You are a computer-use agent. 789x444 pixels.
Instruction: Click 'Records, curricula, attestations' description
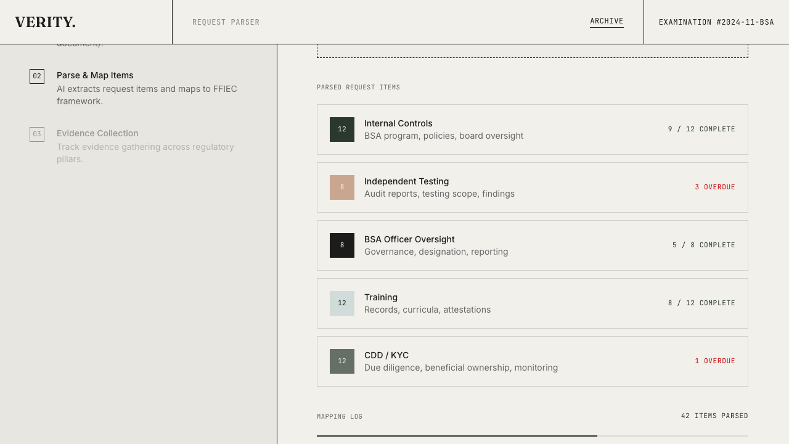click(428, 310)
